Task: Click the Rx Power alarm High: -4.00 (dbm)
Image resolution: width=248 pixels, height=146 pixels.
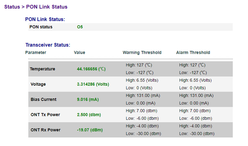Action: [196, 126]
